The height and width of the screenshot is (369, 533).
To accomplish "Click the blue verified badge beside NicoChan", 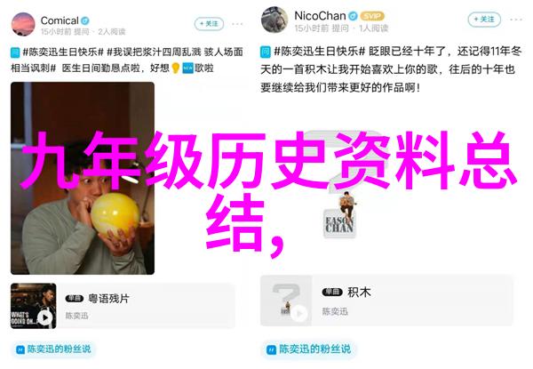I will click(354, 16).
